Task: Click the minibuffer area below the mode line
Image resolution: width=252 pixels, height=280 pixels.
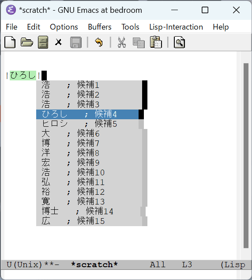Action: [120, 275]
